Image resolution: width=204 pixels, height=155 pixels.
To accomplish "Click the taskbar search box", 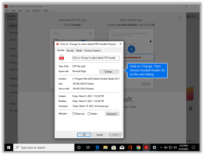I will click(44, 147).
